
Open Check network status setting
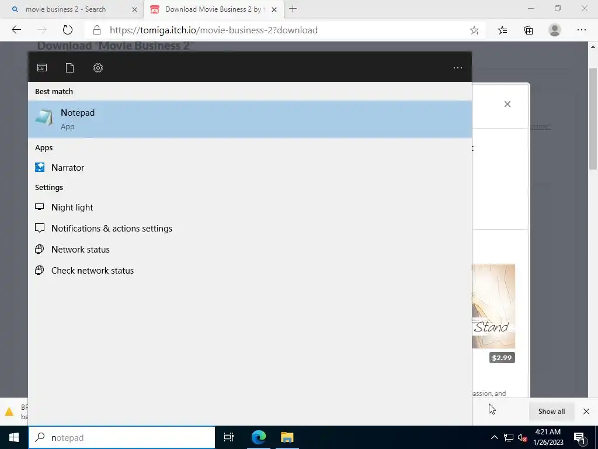[250, 270]
